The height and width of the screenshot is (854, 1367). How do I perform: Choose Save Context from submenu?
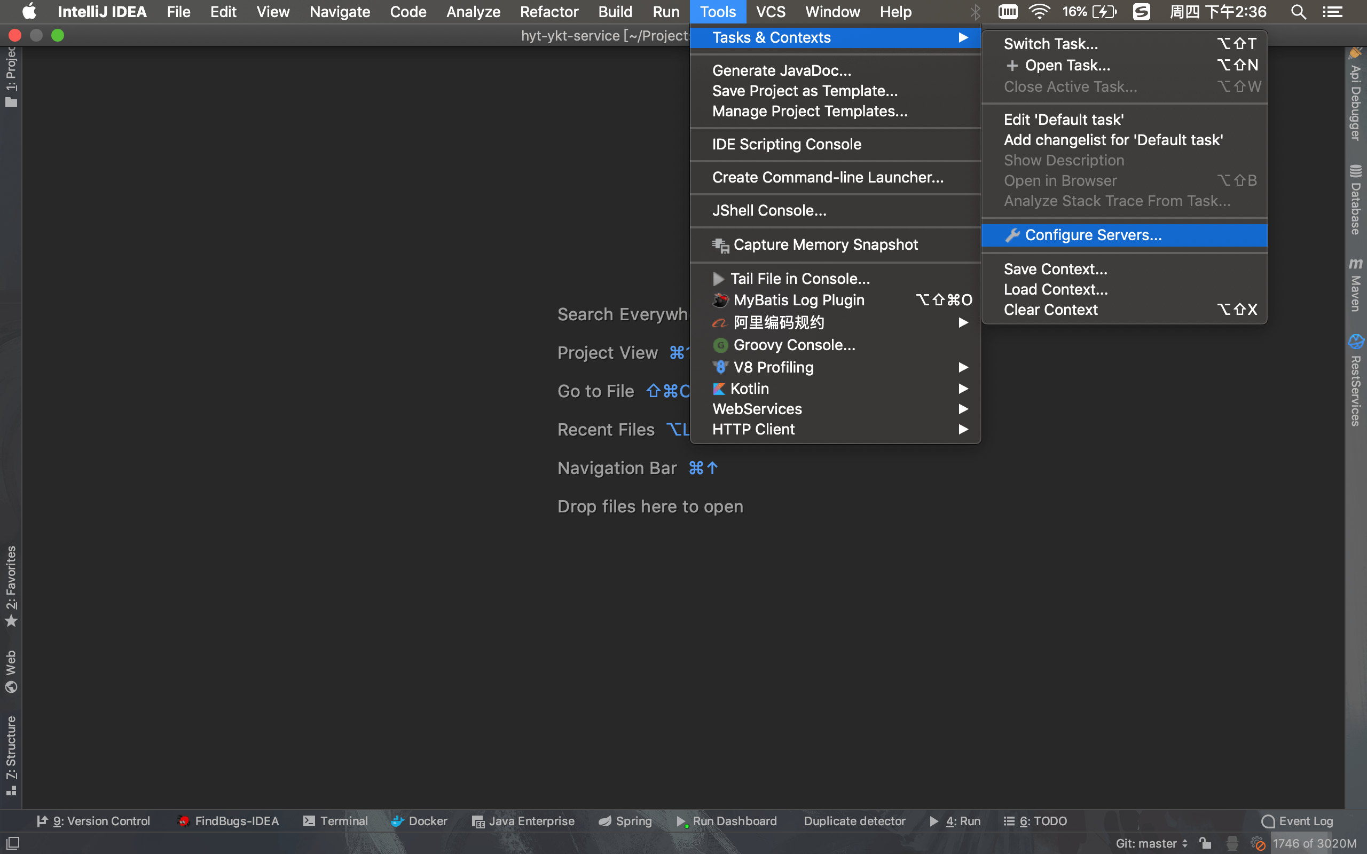[1055, 269]
